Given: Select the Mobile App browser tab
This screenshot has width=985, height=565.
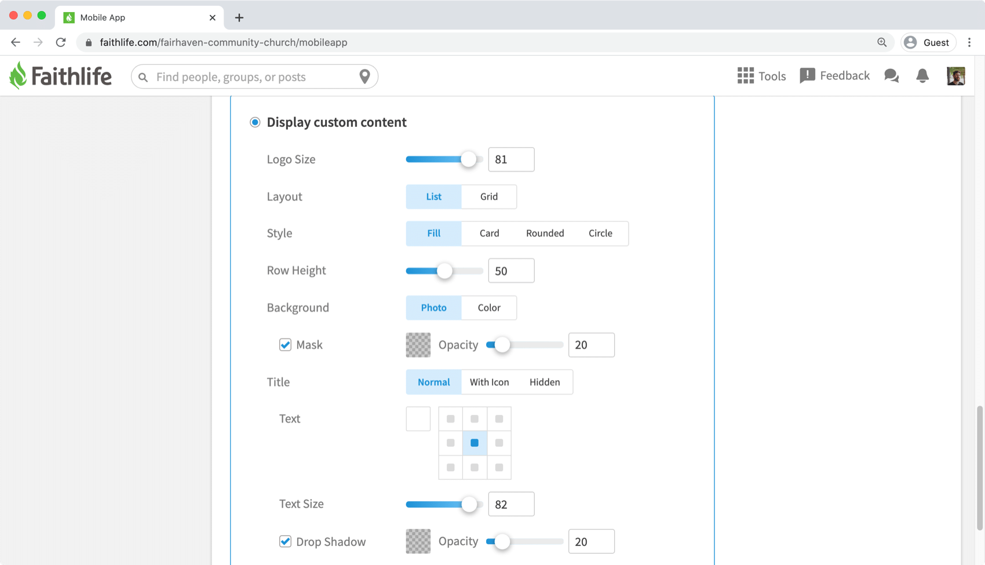Looking at the screenshot, I should 139,17.
